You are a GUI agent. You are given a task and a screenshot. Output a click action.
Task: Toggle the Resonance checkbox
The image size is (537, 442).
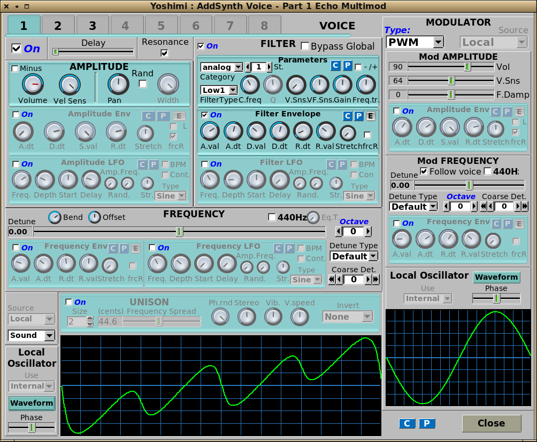point(164,53)
